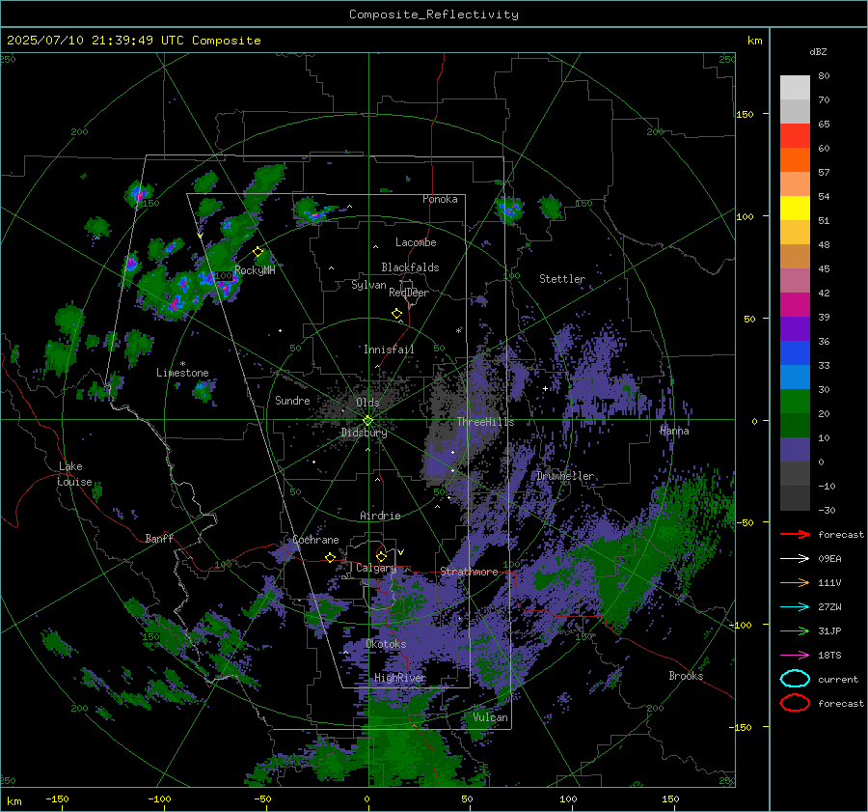Click the Airdrie label

point(380,516)
